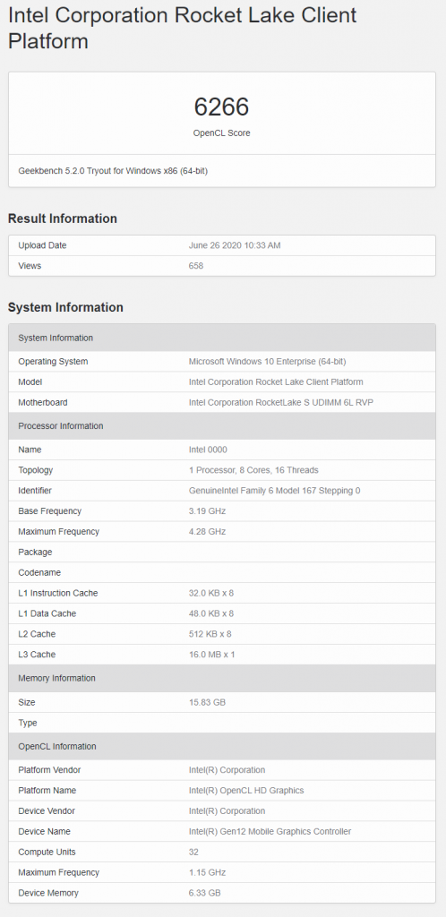Select the page title Rocket Lake Client Platform
446x917 pixels.
coord(182,28)
